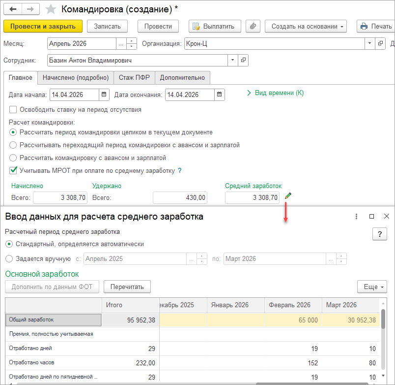Viewport: 395px width, 385px height.
Task: Open Создать на основании dropdown menu
Action: pos(306,26)
